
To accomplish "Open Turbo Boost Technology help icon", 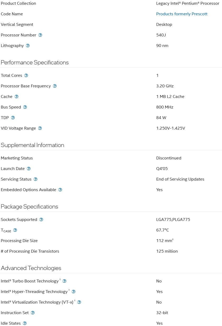I will [x=64, y=281].
